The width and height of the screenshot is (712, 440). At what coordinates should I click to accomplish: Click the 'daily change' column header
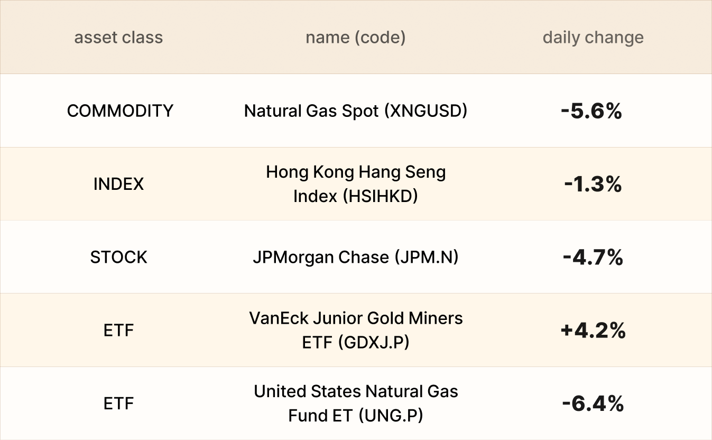pos(593,38)
